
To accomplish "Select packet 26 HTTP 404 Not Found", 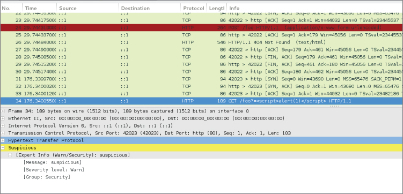I will point(202,42).
